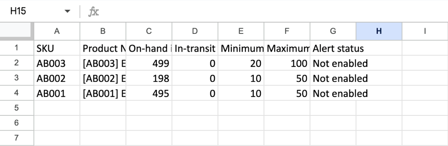Select column H header
This screenshot has width=448, height=146.
tap(379, 31)
